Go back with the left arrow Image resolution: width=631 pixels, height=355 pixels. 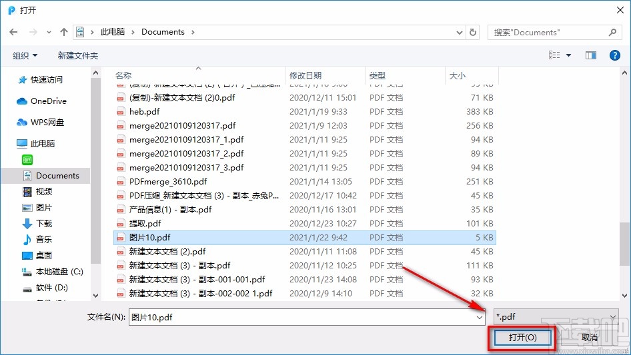pos(13,32)
